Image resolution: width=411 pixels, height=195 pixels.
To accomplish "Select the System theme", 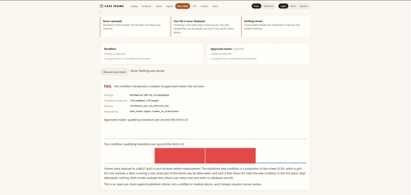I will click(303, 6).
